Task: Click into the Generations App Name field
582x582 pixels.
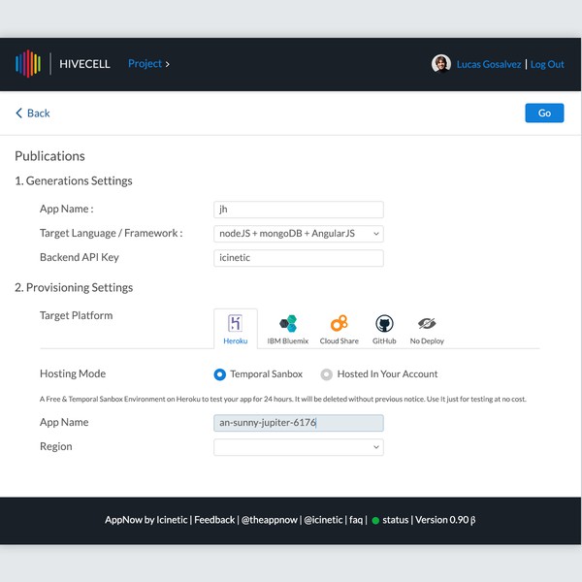Action: tap(299, 210)
